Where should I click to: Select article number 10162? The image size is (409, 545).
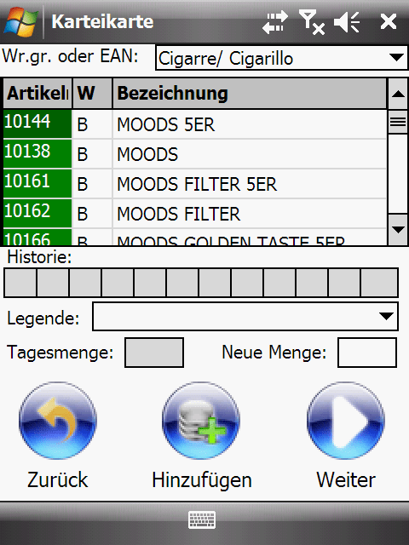[37, 213]
